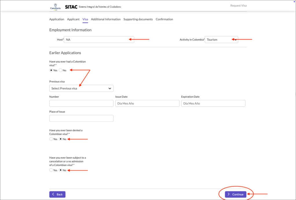Screen dimensions: 296x200
Task: Choose Yes for the cancelation or no admission question
Action: [51, 170]
